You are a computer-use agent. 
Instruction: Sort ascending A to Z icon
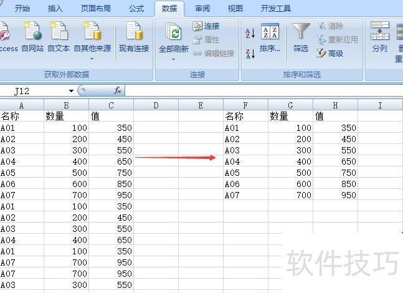[250, 33]
